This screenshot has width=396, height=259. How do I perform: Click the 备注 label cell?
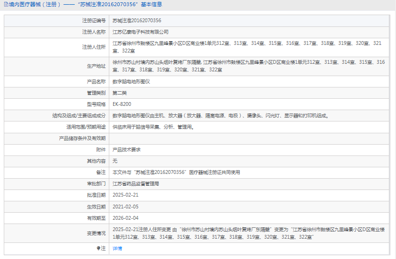click(57, 173)
